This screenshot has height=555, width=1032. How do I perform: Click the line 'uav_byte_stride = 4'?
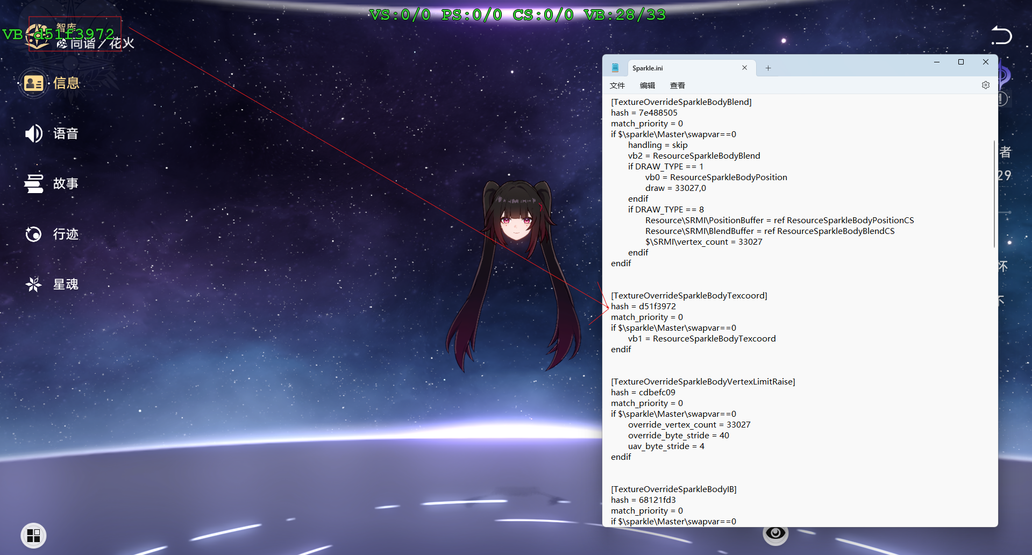pos(666,446)
